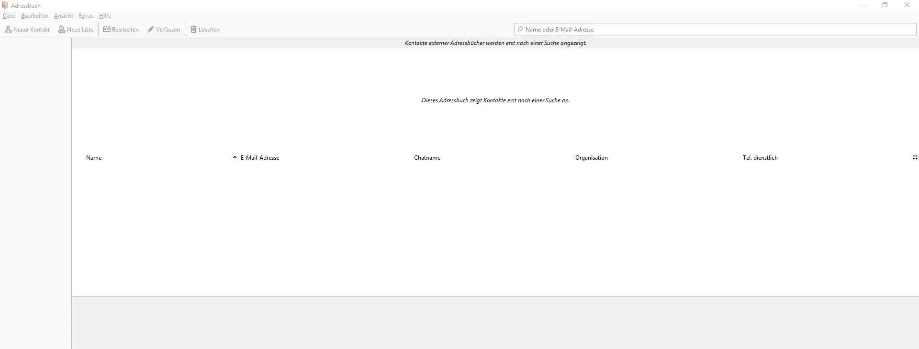Focus the Name oder E-Mail-Adresse search field
This screenshot has width=919, height=349.
coord(715,30)
